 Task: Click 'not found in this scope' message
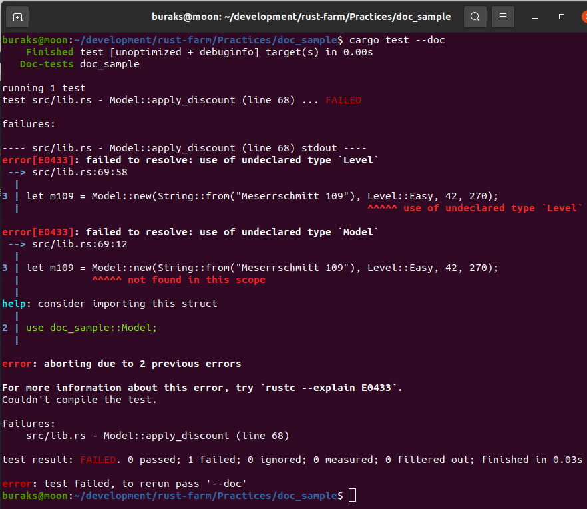coord(196,280)
